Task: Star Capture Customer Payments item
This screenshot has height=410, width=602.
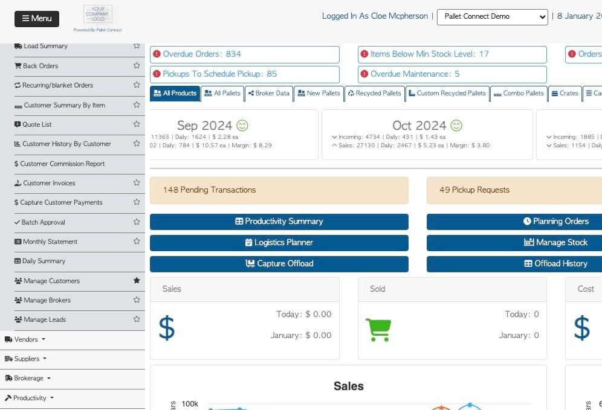Action: click(x=137, y=202)
